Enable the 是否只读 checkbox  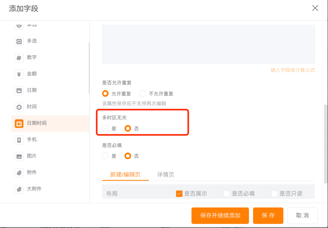(274, 194)
